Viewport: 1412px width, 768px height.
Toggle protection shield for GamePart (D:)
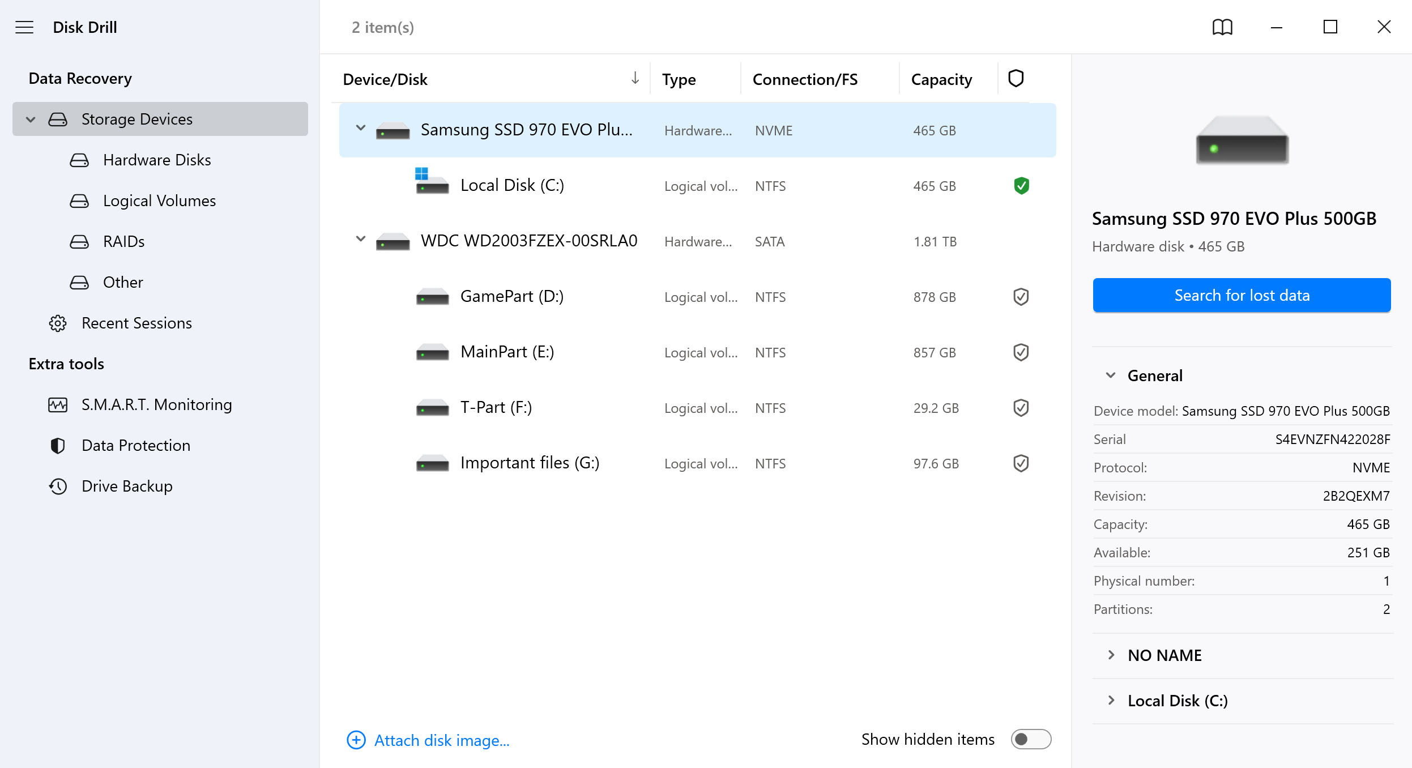point(1021,297)
